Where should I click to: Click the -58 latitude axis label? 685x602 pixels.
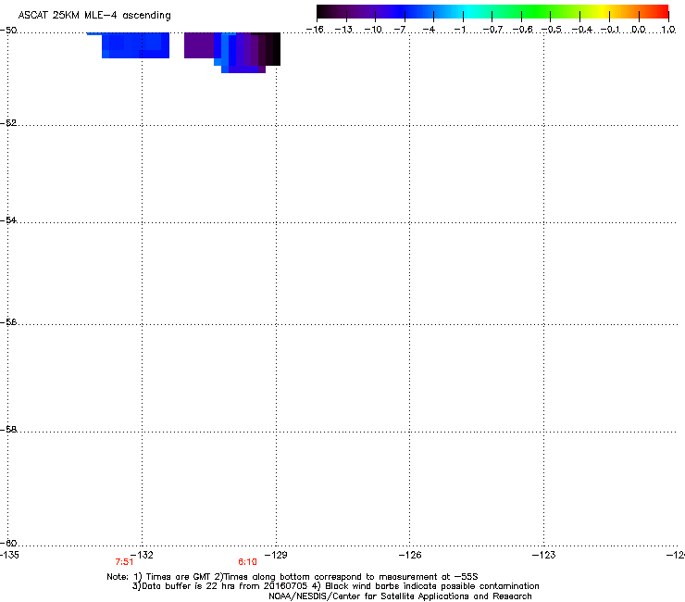8,430
